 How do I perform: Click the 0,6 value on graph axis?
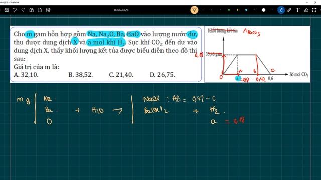[270, 79]
